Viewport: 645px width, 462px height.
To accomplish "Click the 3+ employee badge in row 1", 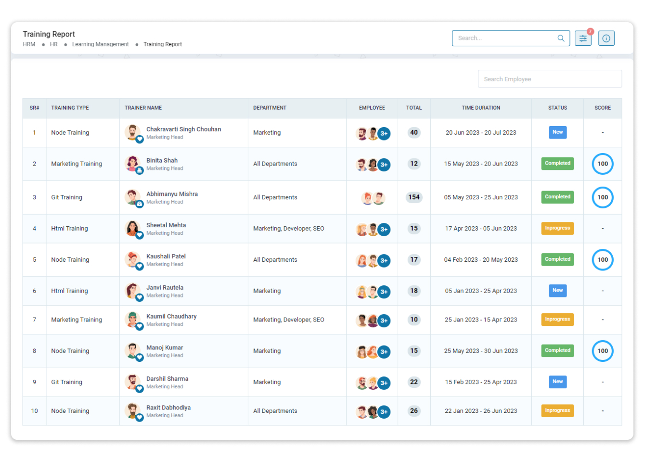I will [384, 134].
